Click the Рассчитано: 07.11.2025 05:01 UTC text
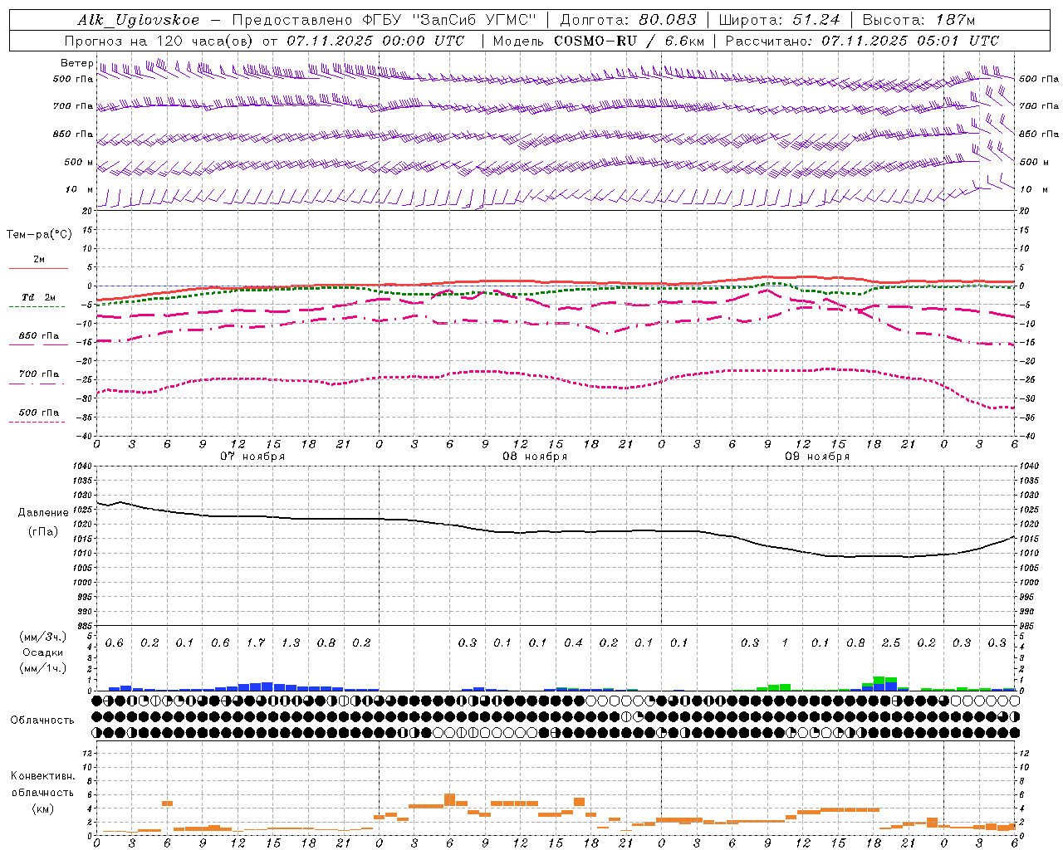This screenshot has width=1063, height=850. 862,41
